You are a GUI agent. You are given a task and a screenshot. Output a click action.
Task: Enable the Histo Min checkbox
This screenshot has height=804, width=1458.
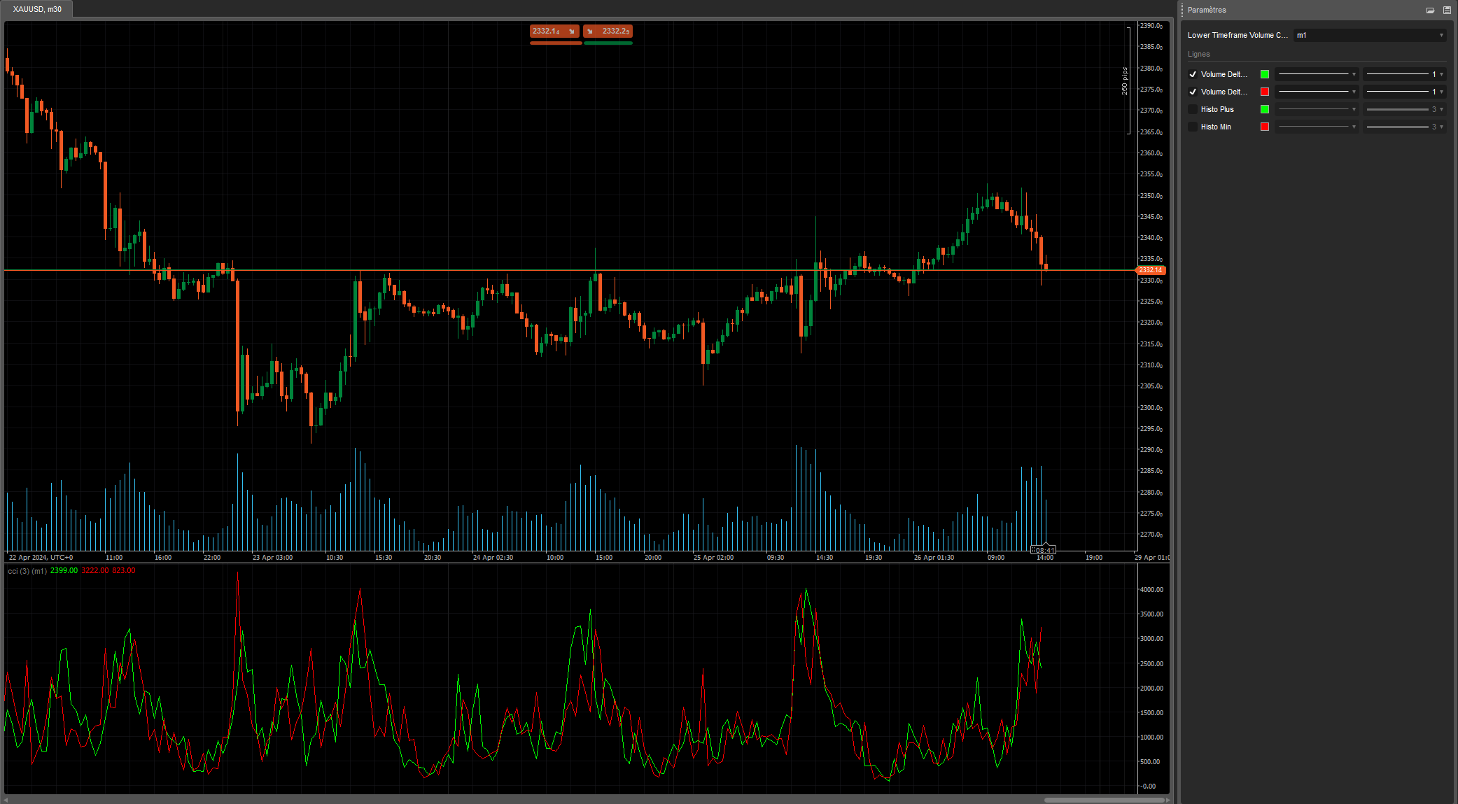pos(1193,127)
